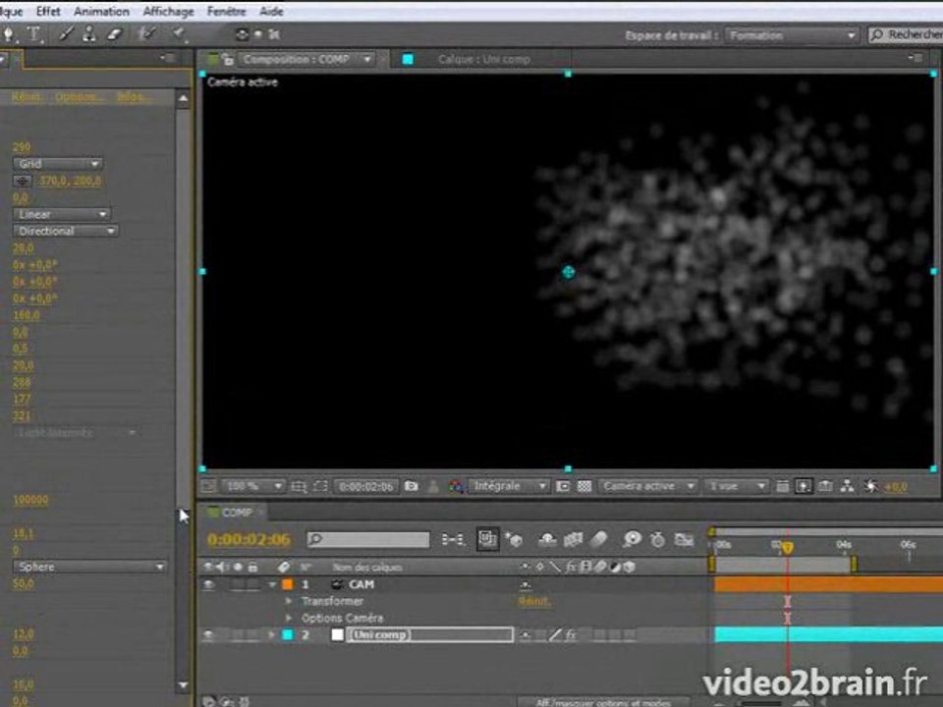
Task: Open the composition mini-flowchart in timeline
Action: [x=453, y=539]
